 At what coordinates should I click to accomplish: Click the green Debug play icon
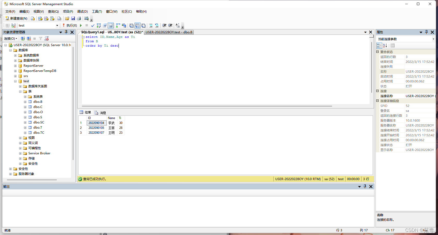tap(81, 26)
